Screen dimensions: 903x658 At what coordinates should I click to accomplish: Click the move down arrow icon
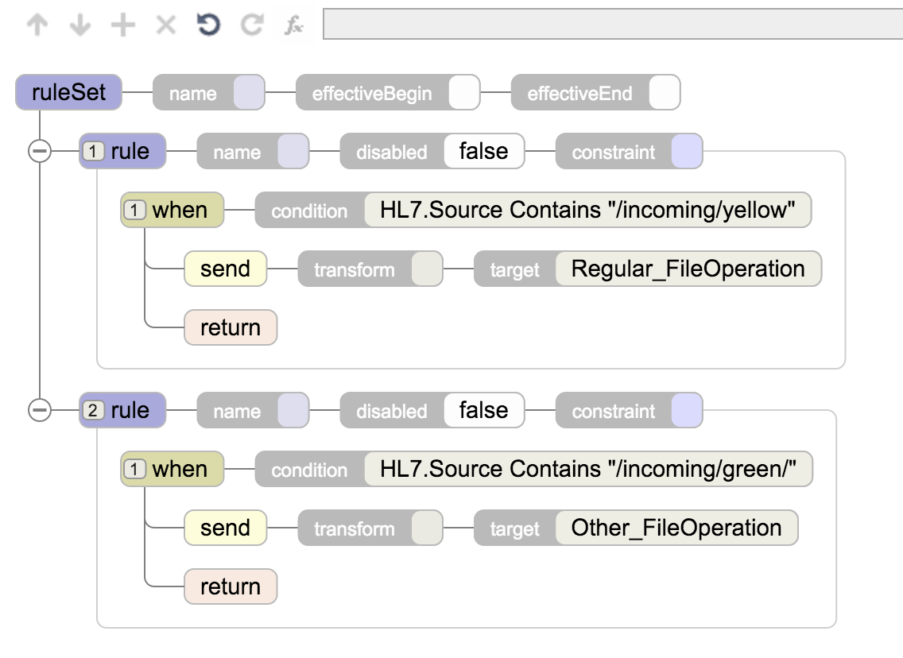coord(80,25)
